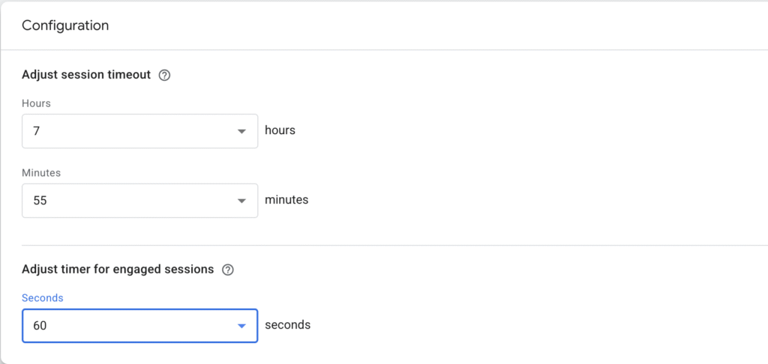Click the arrow in the Hours combo box

(x=241, y=131)
